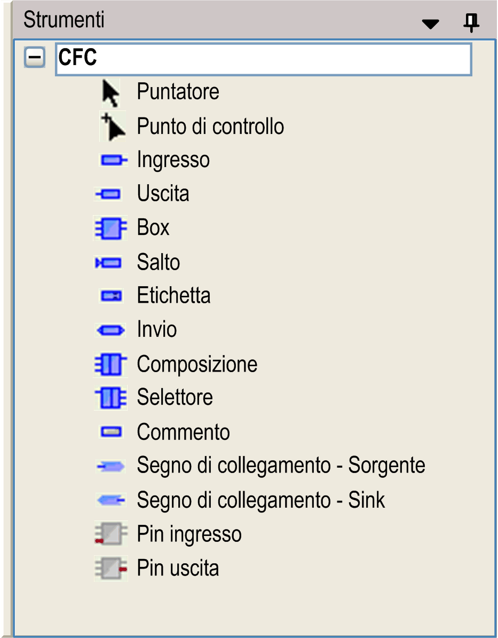Open the Strumenti panel dropdown arrow
498x638 pixels.
pos(430,23)
